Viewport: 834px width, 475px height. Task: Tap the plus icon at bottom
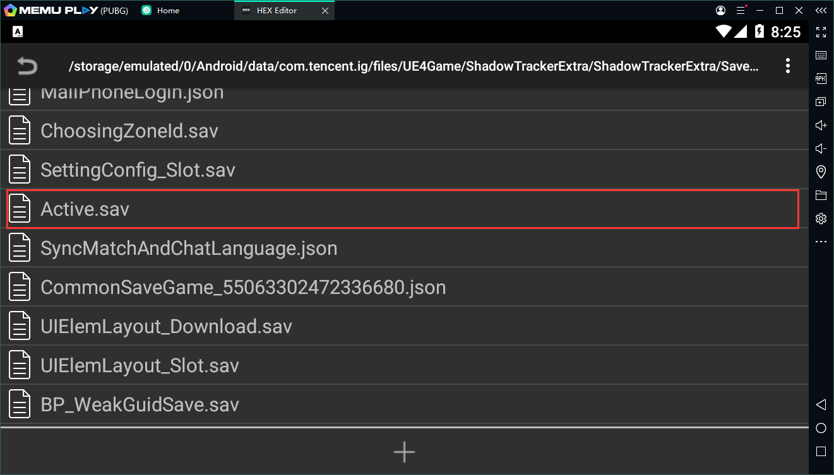pyautogui.click(x=404, y=452)
